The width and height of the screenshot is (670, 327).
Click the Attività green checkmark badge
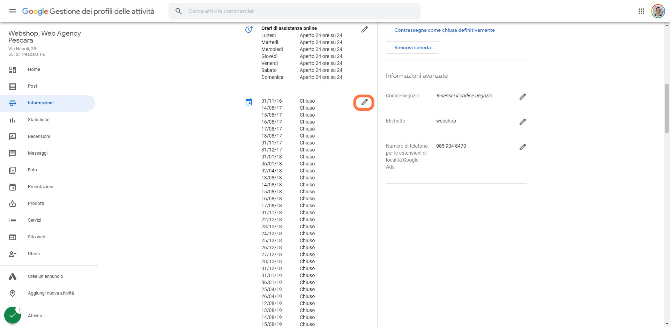[x=13, y=315]
